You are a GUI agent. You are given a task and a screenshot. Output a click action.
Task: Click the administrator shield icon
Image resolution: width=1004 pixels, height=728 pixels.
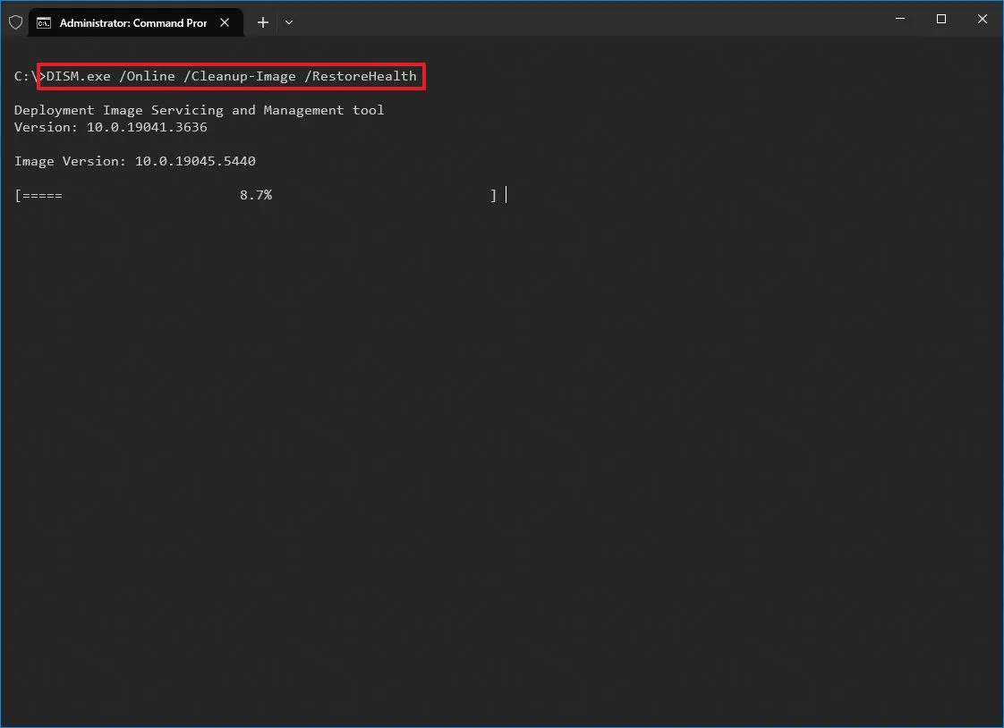point(15,22)
